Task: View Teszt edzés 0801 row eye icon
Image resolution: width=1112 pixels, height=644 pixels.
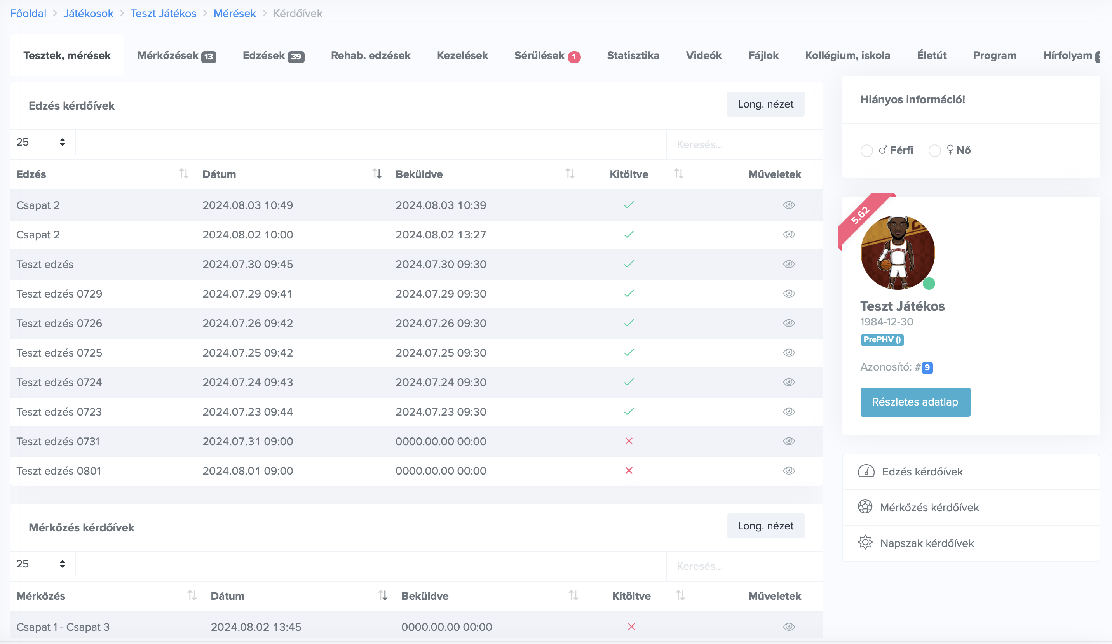Action: tap(789, 471)
